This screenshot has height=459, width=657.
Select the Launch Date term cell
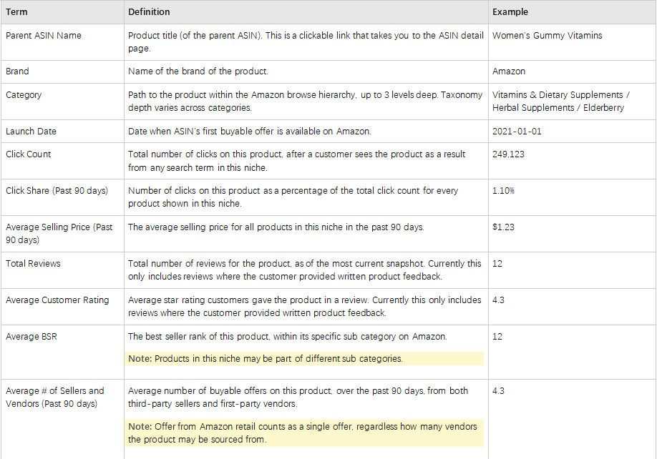tap(31, 132)
